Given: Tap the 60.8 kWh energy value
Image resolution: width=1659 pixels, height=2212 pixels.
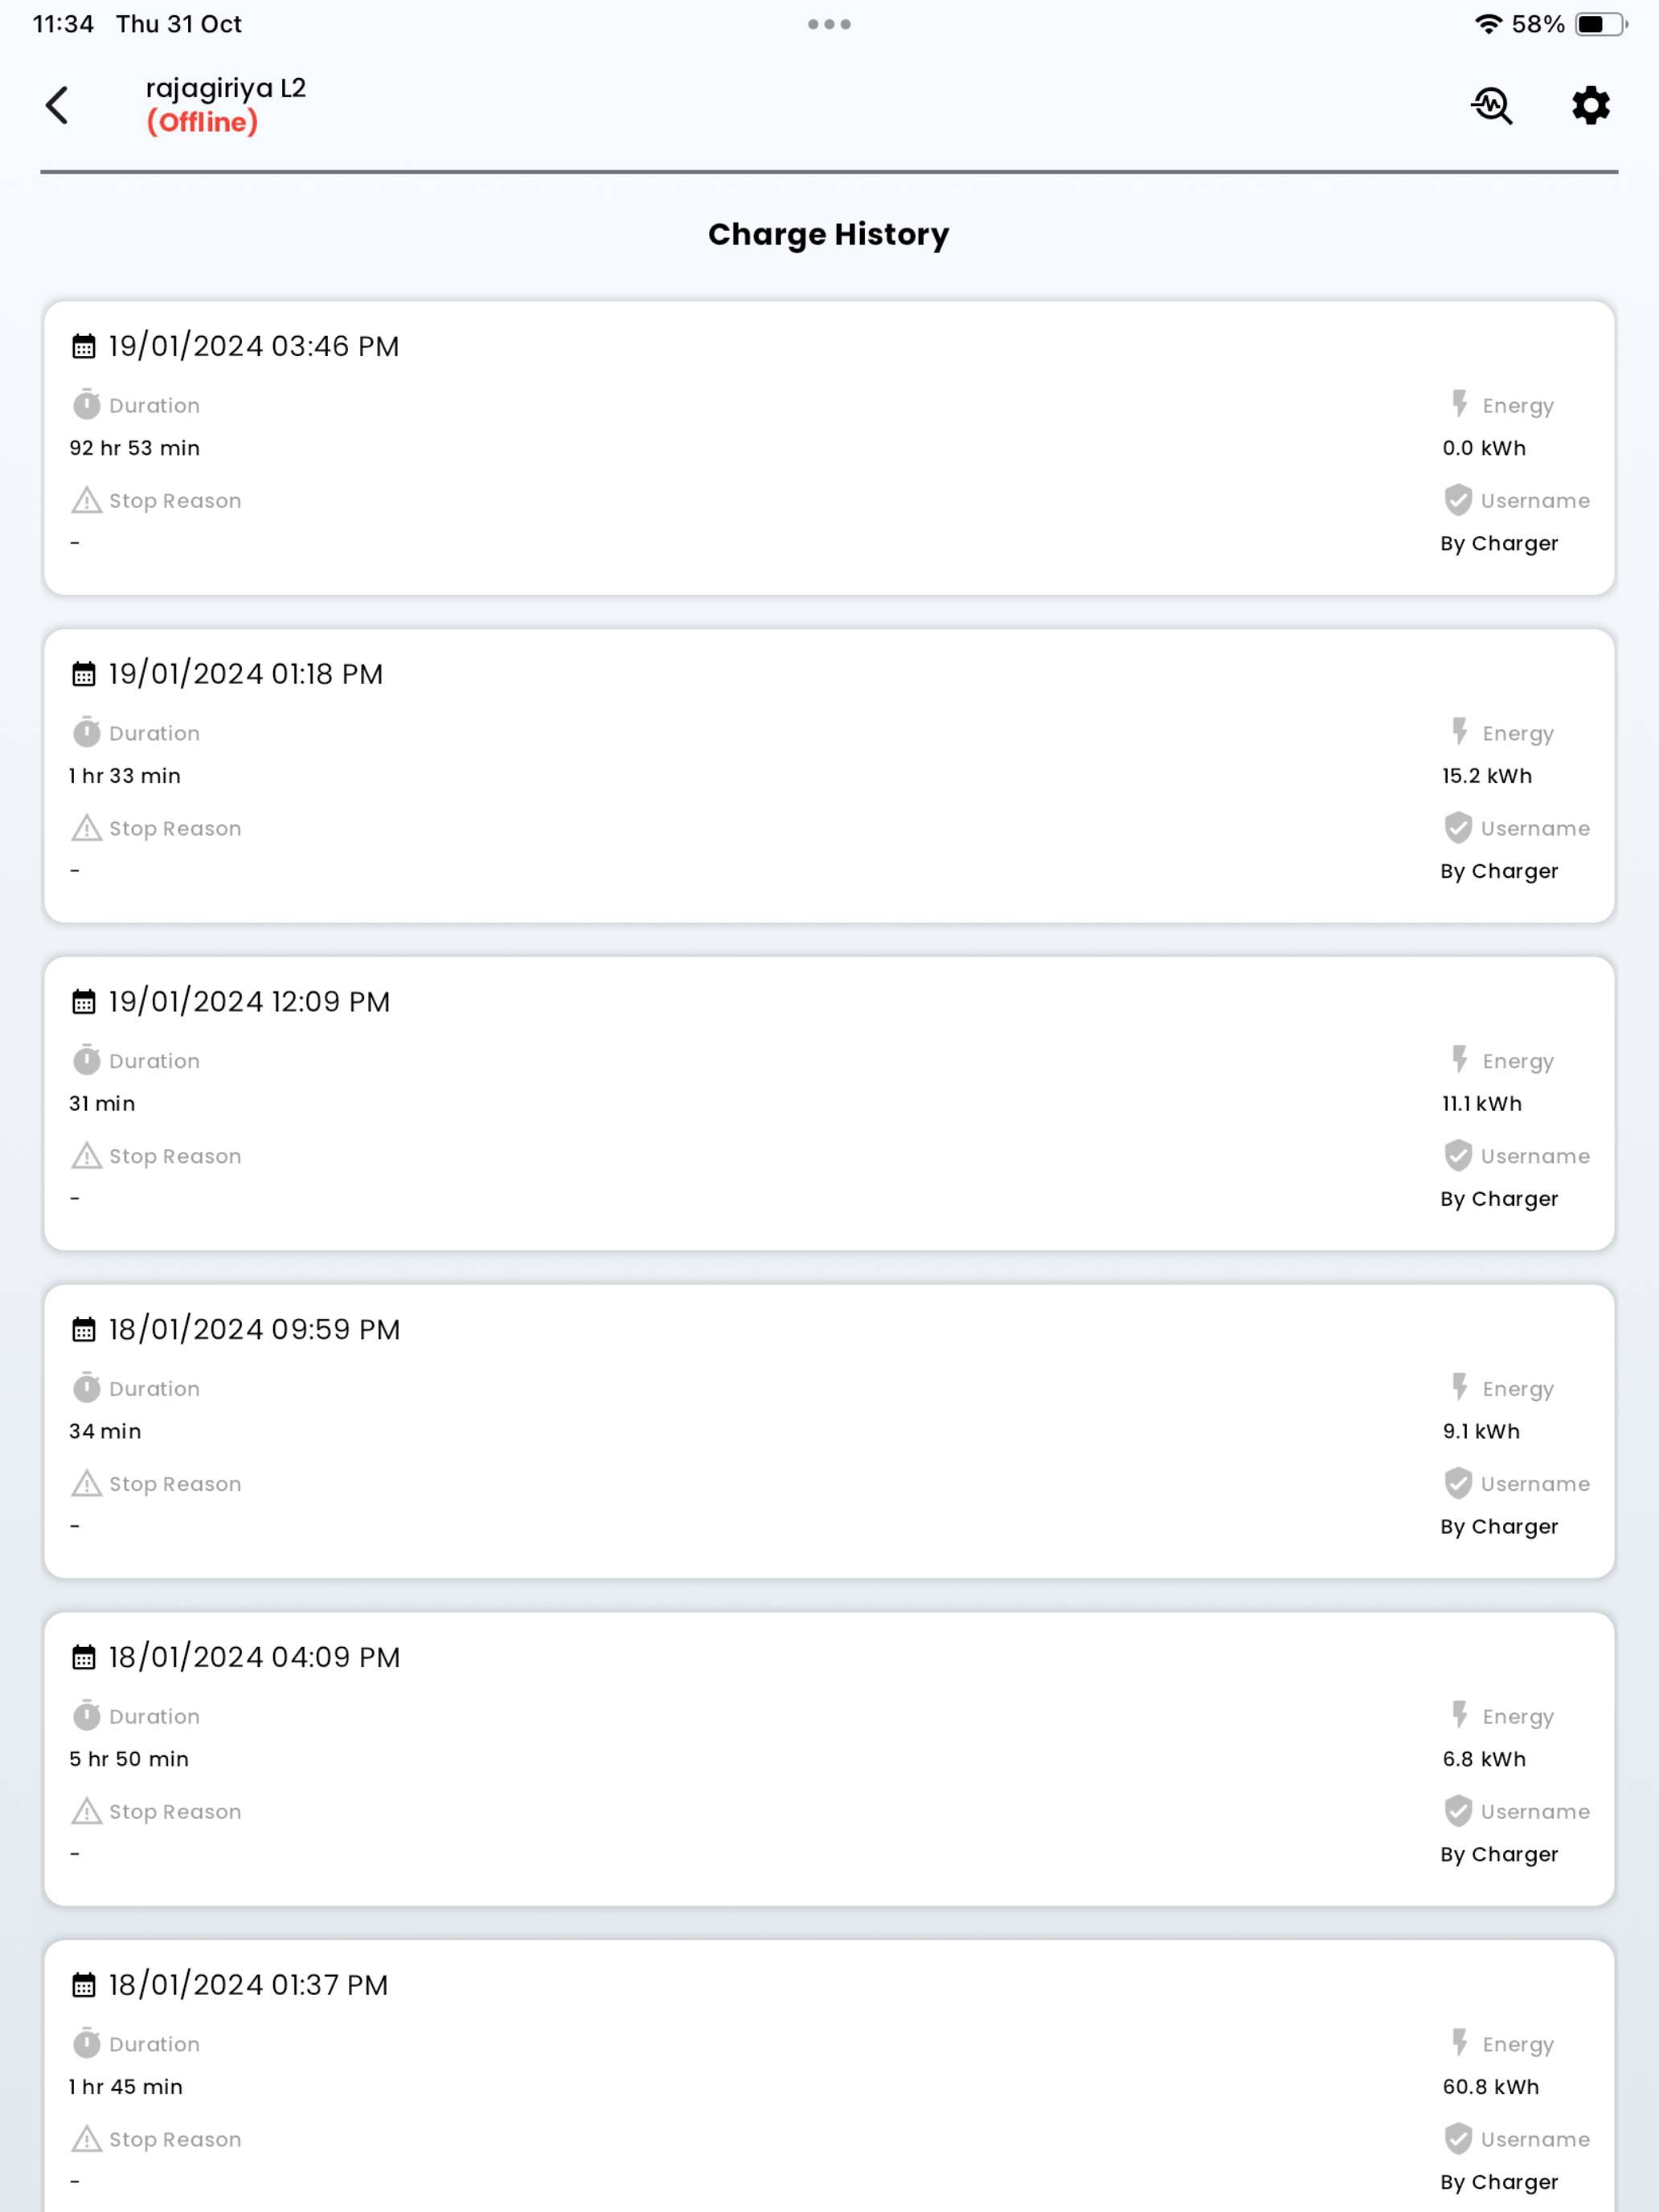Looking at the screenshot, I should pyautogui.click(x=1490, y=2087).
